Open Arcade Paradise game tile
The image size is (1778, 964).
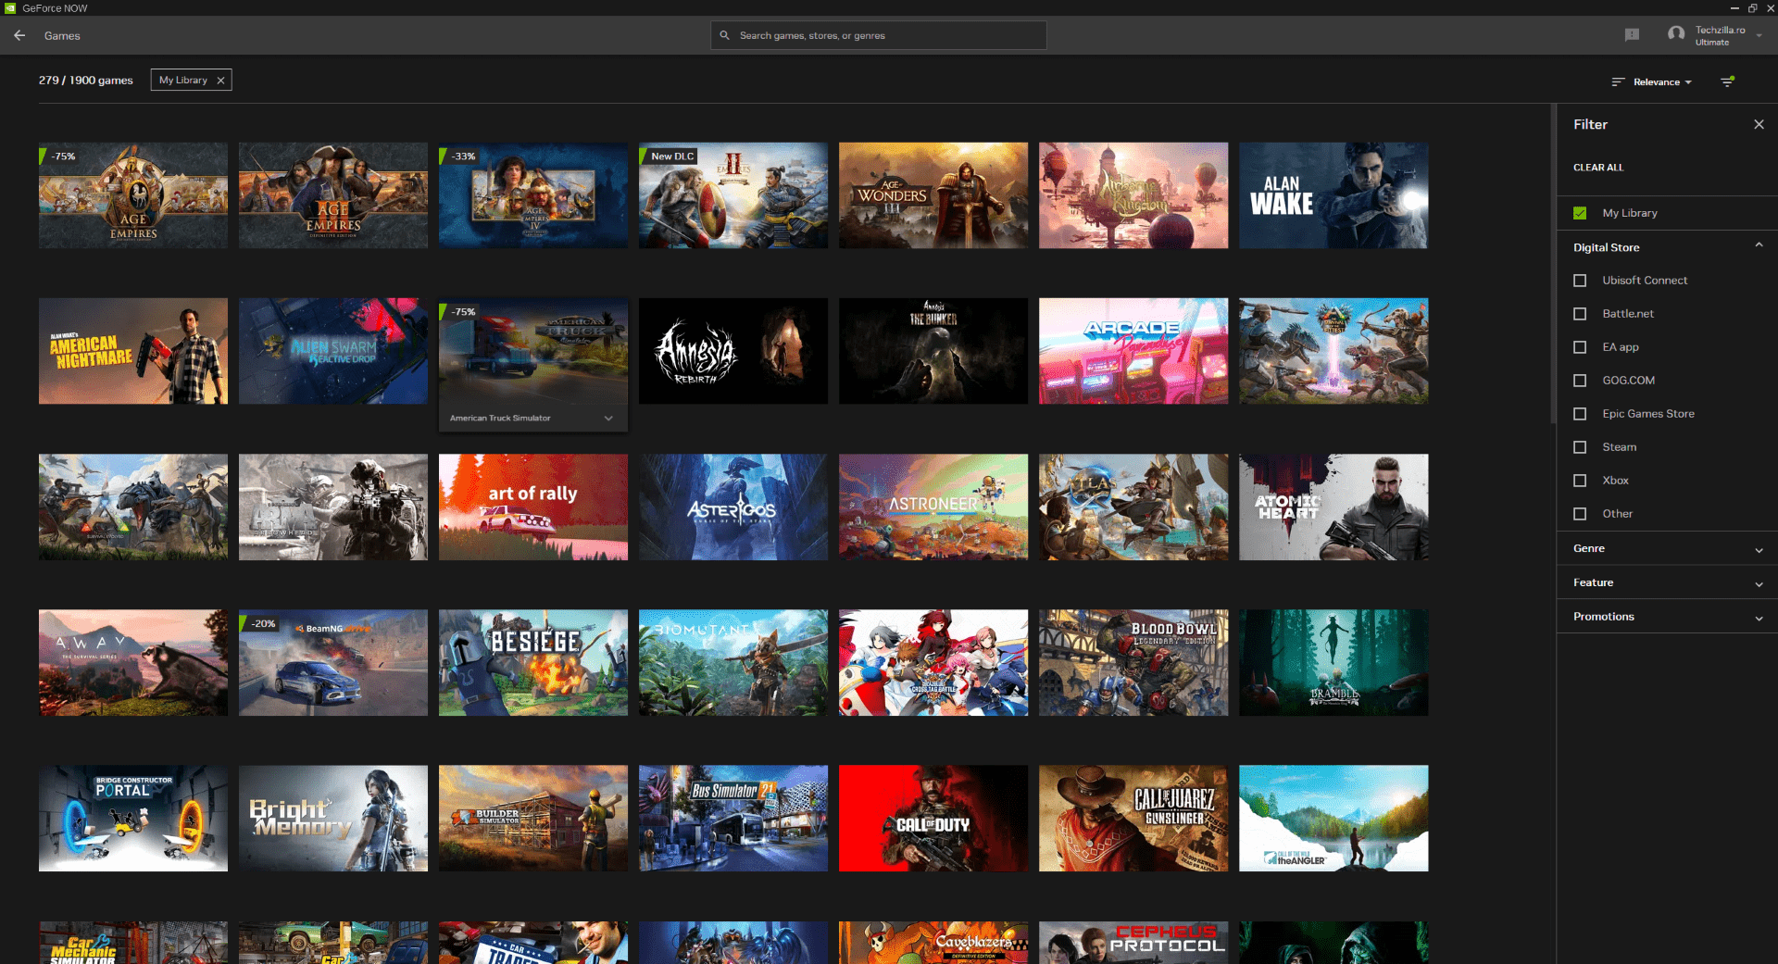1133,351
